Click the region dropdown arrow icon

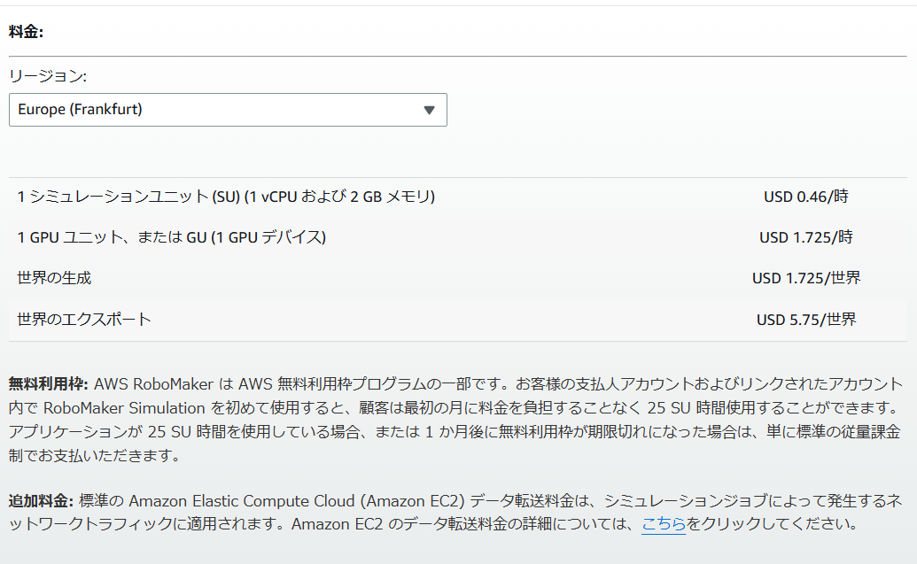pos(429,110)
